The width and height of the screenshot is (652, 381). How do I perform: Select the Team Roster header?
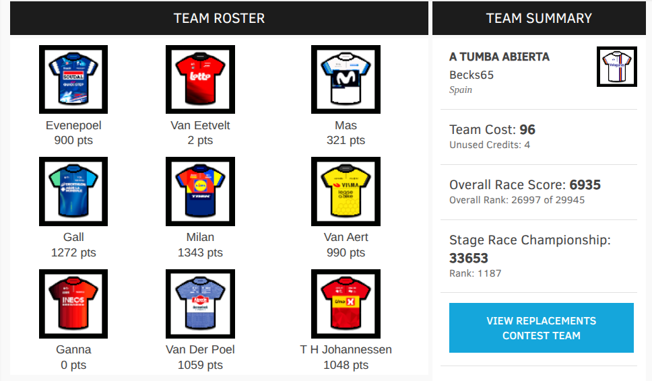pos(219,18)
